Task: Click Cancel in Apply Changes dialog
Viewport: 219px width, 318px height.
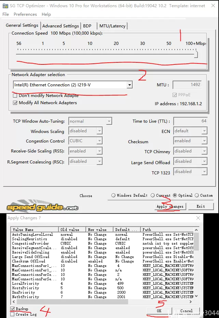Action: point(186,311)
